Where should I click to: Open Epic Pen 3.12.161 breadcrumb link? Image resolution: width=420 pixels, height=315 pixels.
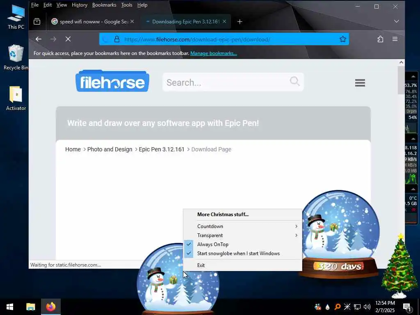(x=162, y=149)
